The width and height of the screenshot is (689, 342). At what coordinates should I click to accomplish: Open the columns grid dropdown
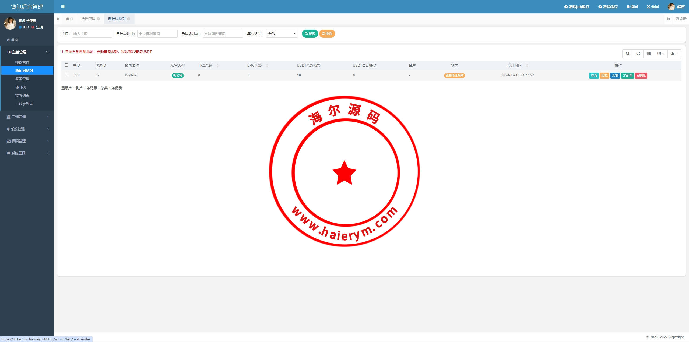660,54
